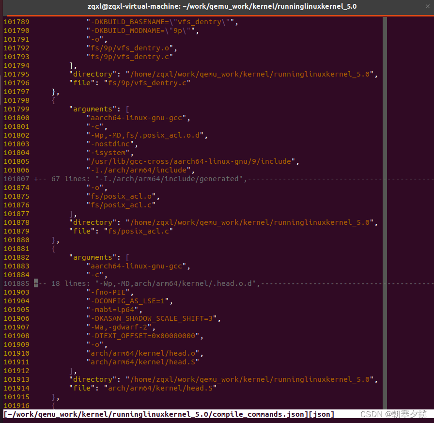Image resolution: width=434 pixels, height=423 pixels.
Task: Click the line number 101789
Action: point(16,21)
